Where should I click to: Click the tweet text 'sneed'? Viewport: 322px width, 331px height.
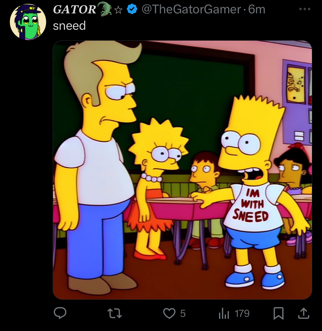(69, 26)
